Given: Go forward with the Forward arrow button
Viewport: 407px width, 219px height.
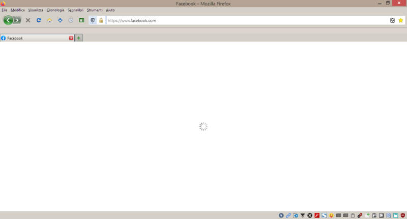Looking at the screenshot, I should (x=17, y=20).
